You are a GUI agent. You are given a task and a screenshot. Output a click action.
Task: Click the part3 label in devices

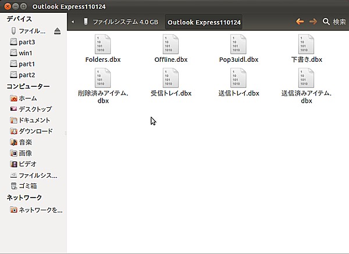tap(27, 42)
